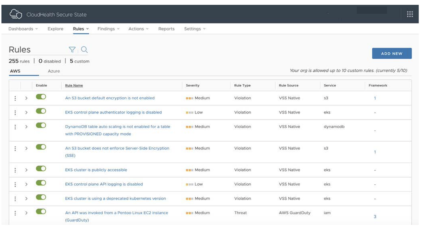This screenshot has width=422, height=230.
Task: Expand the EKS API logging disabled row
Action: [x=26, y=184]
